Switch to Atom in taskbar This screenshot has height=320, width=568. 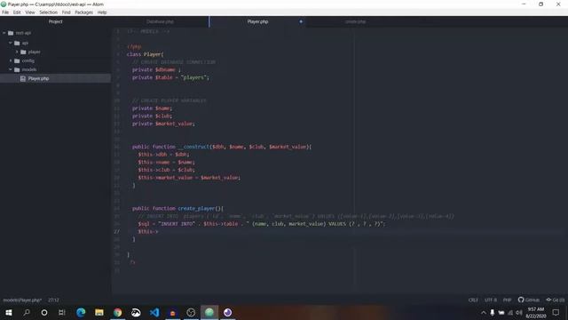(x=209, y=312)
